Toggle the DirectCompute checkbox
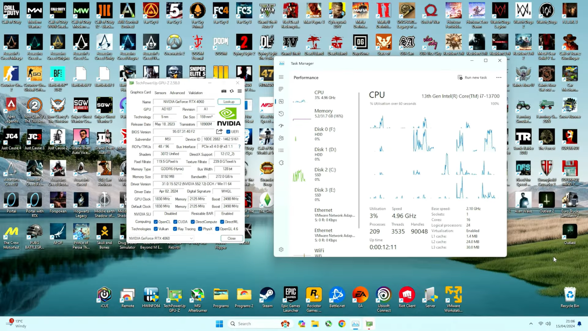 pos(193,222)
